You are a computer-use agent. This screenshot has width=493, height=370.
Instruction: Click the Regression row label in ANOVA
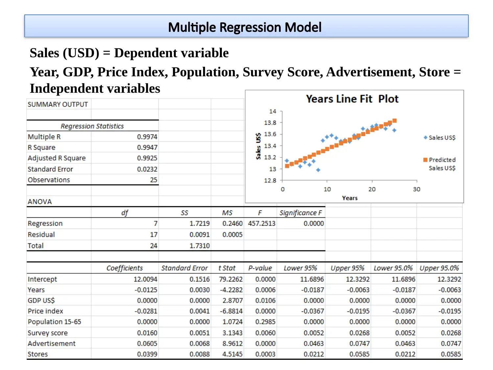(x=45, y=224)
